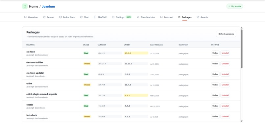Viewport: 265px width, 127px height.
Task: Update eslint-plugin-unused-imports package
Action: click(215, 95)
